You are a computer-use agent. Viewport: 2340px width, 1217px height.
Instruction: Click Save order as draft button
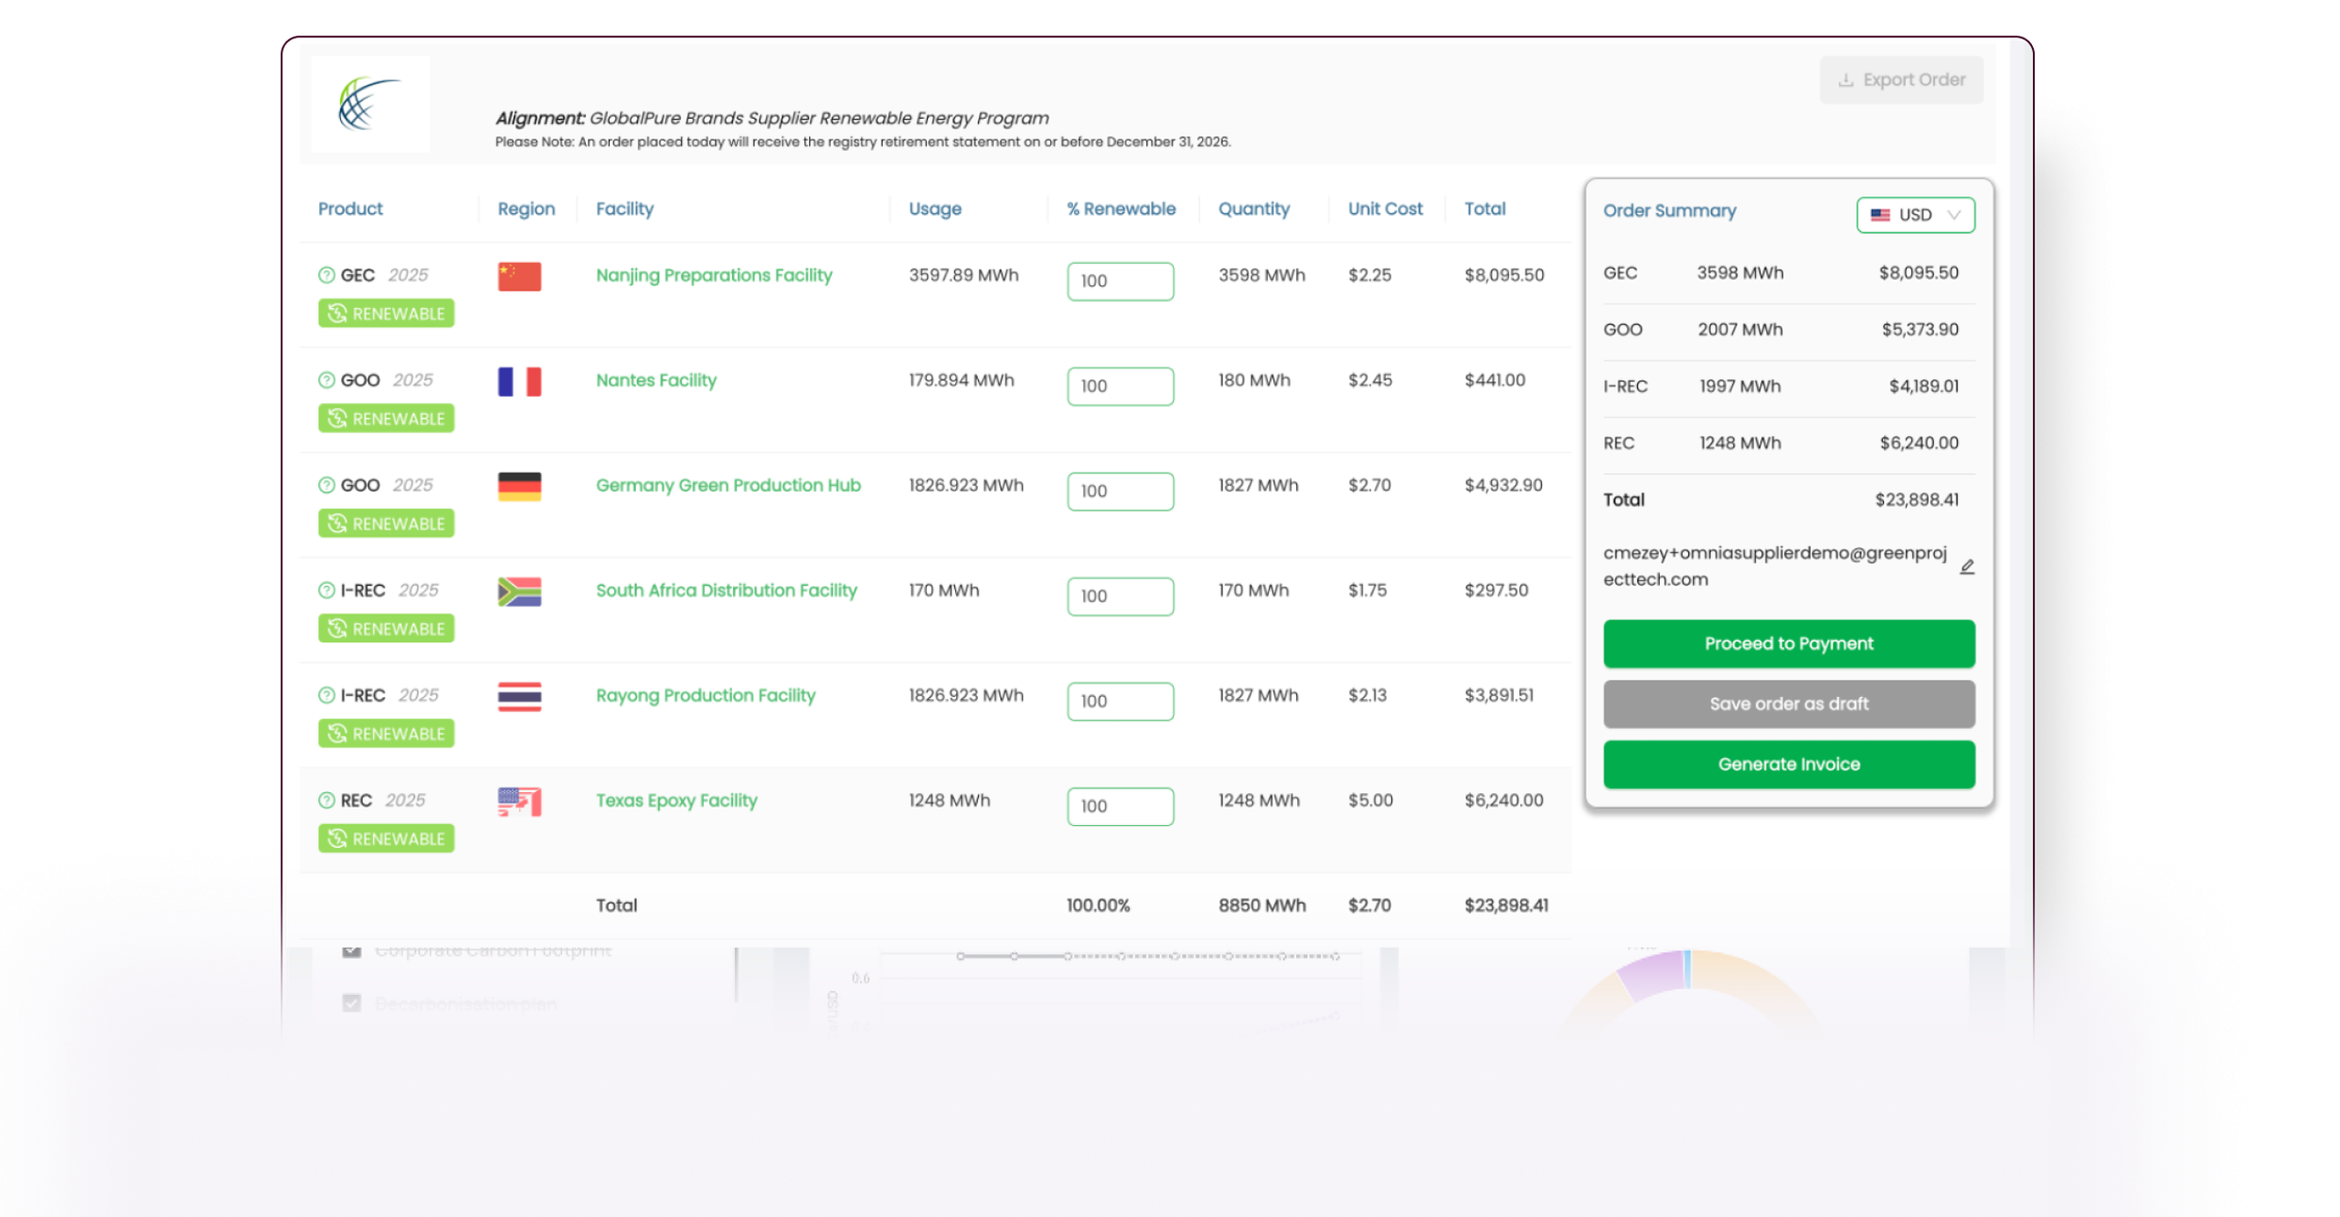coord(1788,704)
